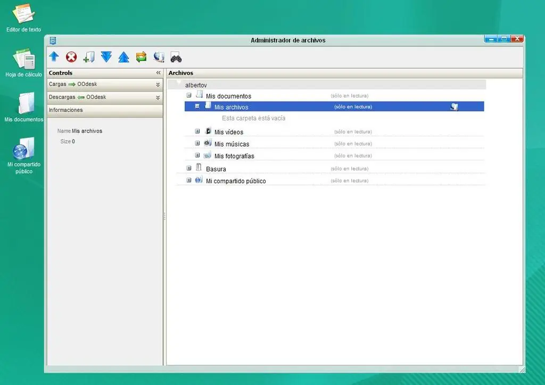Expand the Descargas OOdesk section
545x385 pixels.
pos(158,97)
